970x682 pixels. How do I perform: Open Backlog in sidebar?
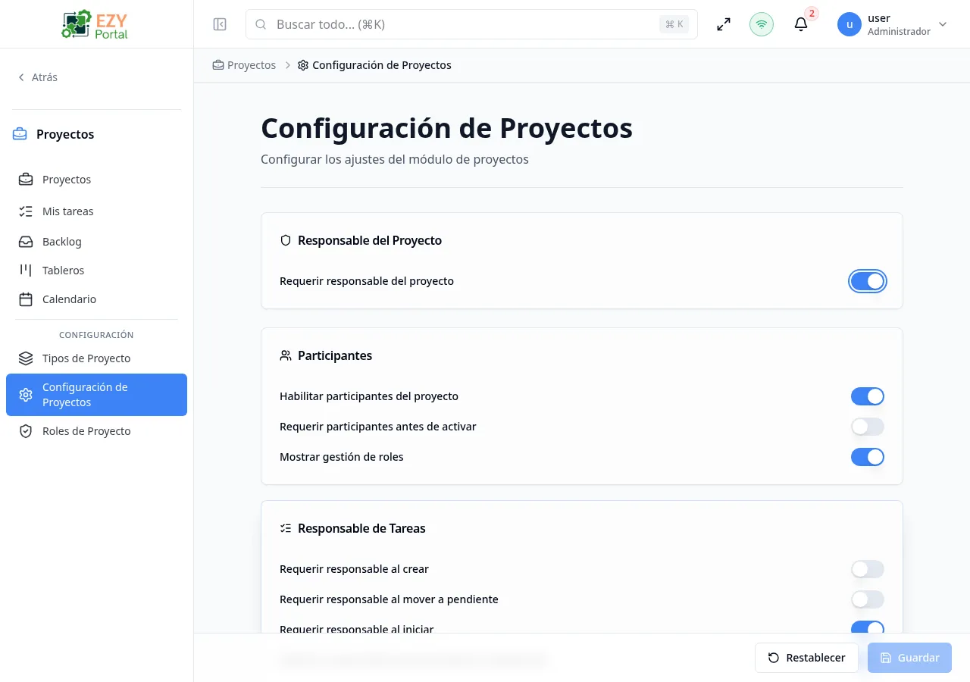click(96, 242)
